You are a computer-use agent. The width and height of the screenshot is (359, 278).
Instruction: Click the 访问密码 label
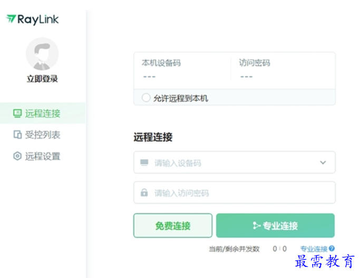tap(255, 63)
